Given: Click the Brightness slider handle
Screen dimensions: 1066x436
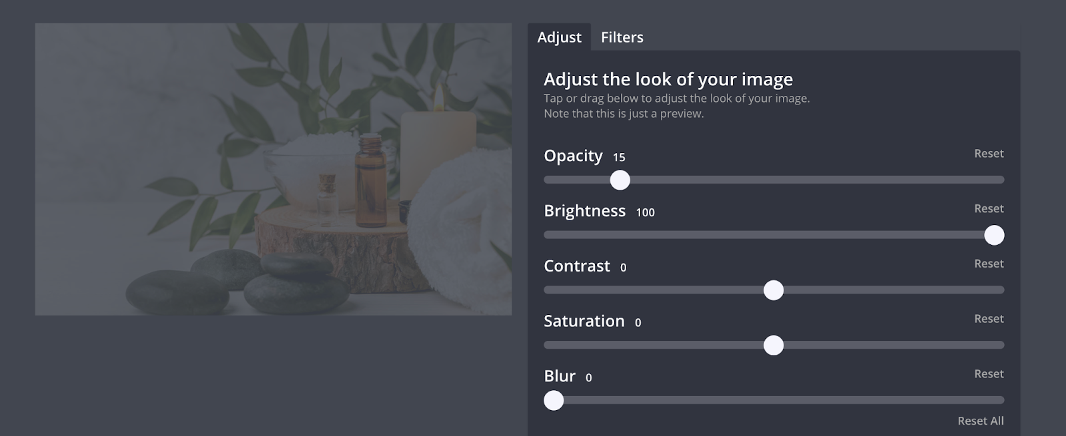Looking at the screenshot, I should 993,235.
